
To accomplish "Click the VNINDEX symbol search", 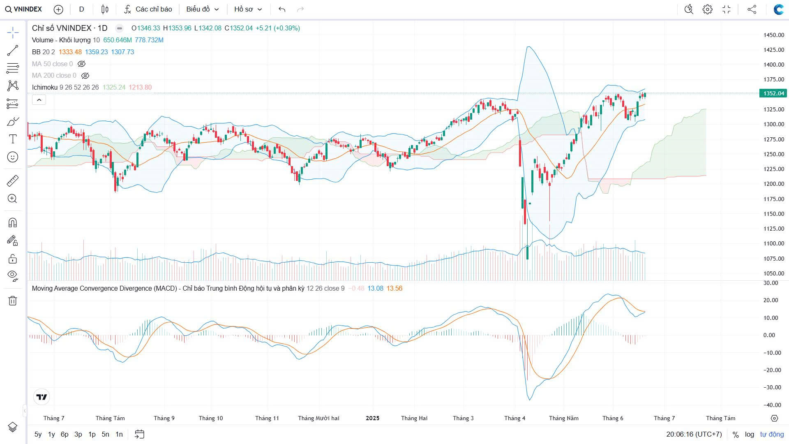I will click(x=24, y=9).
